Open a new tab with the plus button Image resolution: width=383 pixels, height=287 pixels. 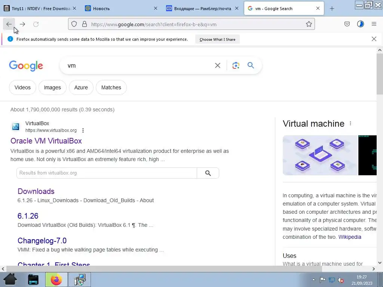(x=332, y=9)
